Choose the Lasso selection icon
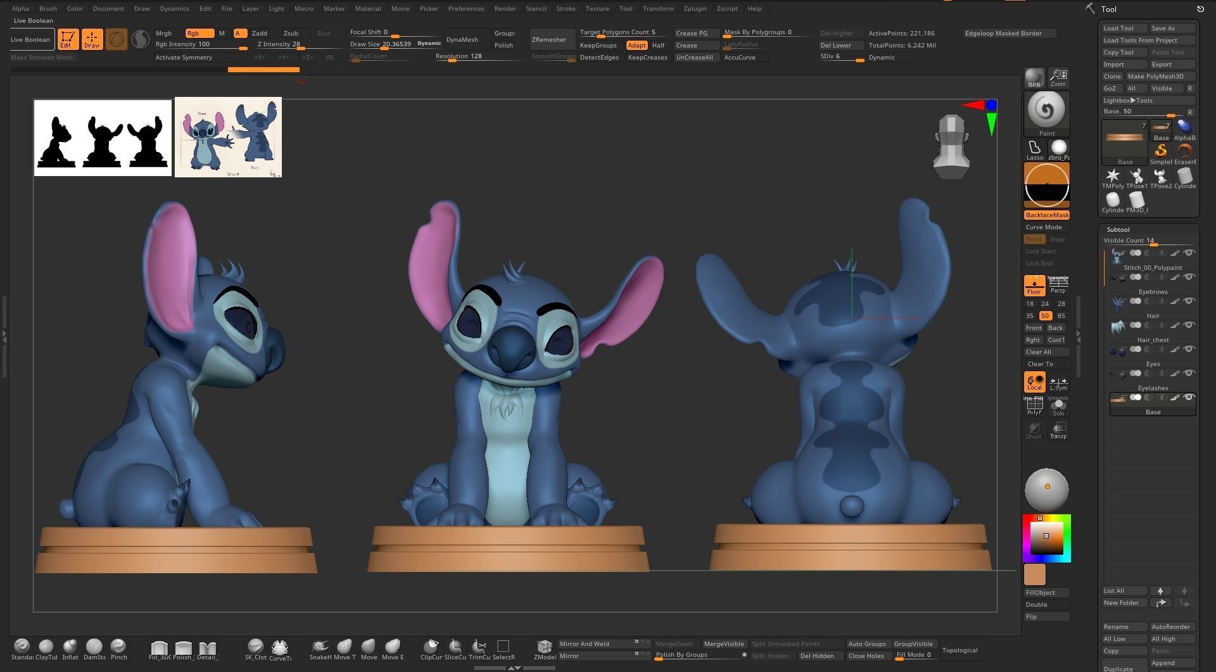The height and width of the screenshot is (672, 1216). 1034,151
